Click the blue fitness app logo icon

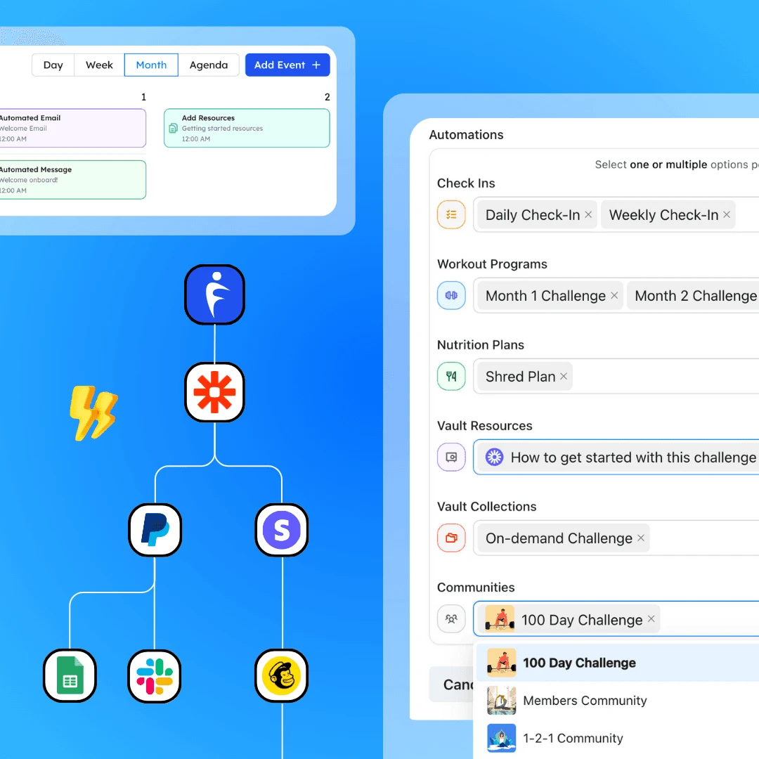[x=214, y=294]
